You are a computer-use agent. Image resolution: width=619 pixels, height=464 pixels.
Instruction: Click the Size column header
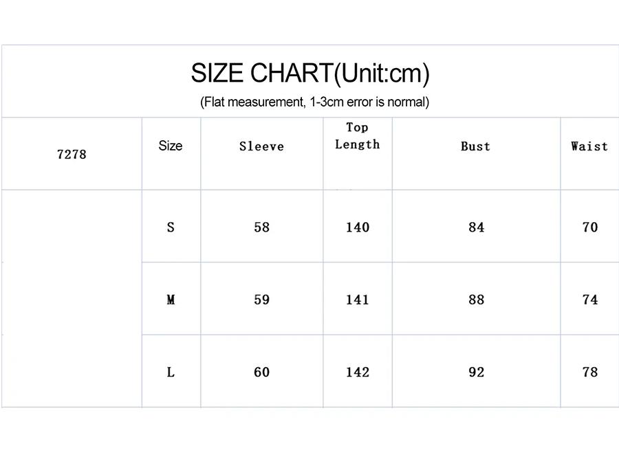[171, 146]
